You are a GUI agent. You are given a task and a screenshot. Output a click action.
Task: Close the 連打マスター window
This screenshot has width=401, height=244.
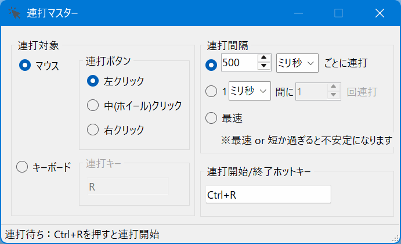[380, 13]
